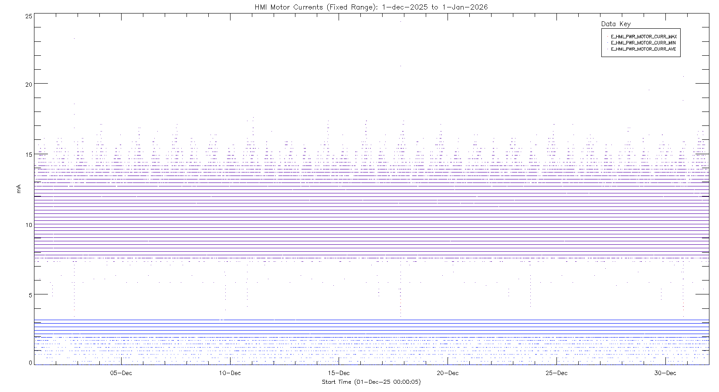Choose the 25-Dec date tick label

pyautogui.click(x=556, y=373)
